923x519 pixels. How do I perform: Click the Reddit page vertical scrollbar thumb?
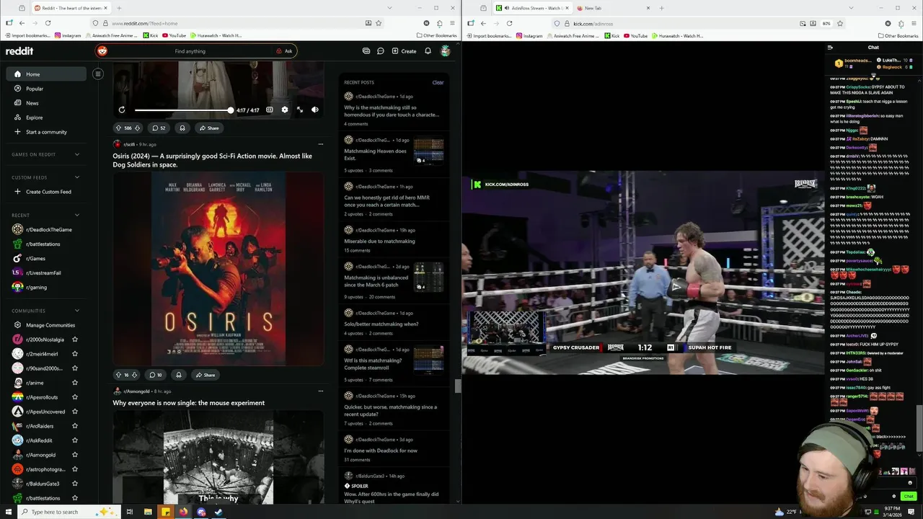(457, 386)
